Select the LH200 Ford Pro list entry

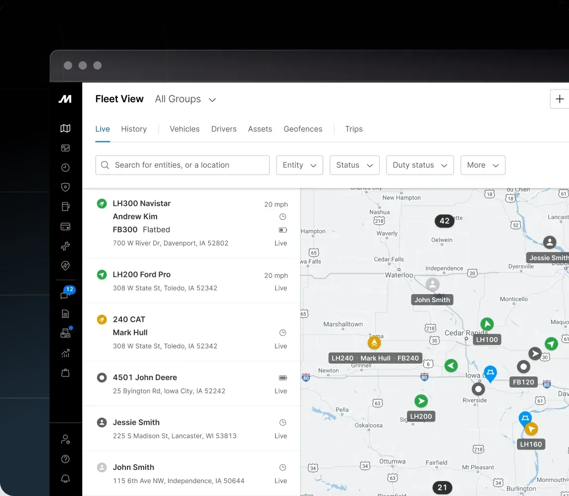pos(192,281)
